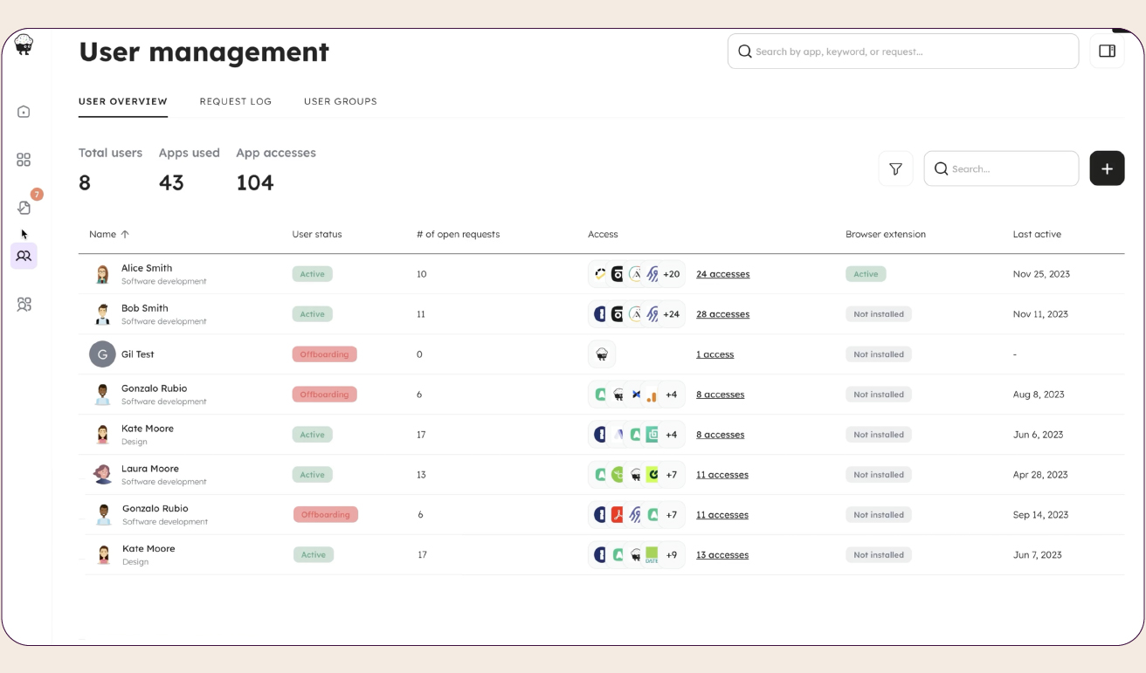Click the app icon in Gil Test's row
Viewport: 1146px width, 673px height.
pos(602,354)
